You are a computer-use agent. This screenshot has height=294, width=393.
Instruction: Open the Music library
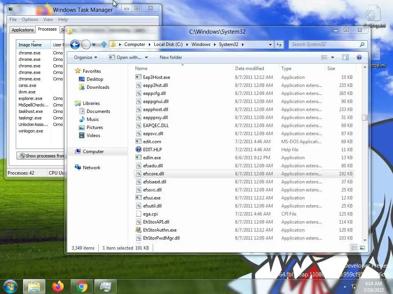[x=92, y=119]
